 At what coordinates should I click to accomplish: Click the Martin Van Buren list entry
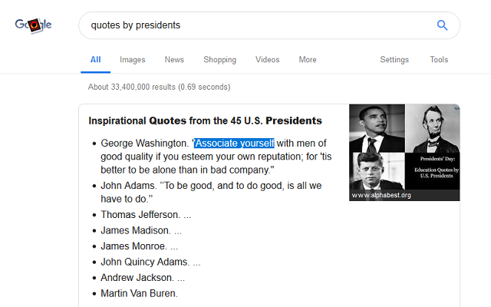click(x=139, y=293)
